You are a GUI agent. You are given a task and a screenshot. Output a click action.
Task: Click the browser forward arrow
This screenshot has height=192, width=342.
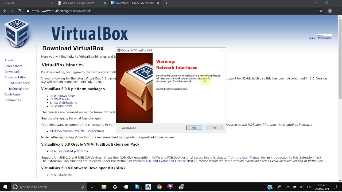point(12,11)
